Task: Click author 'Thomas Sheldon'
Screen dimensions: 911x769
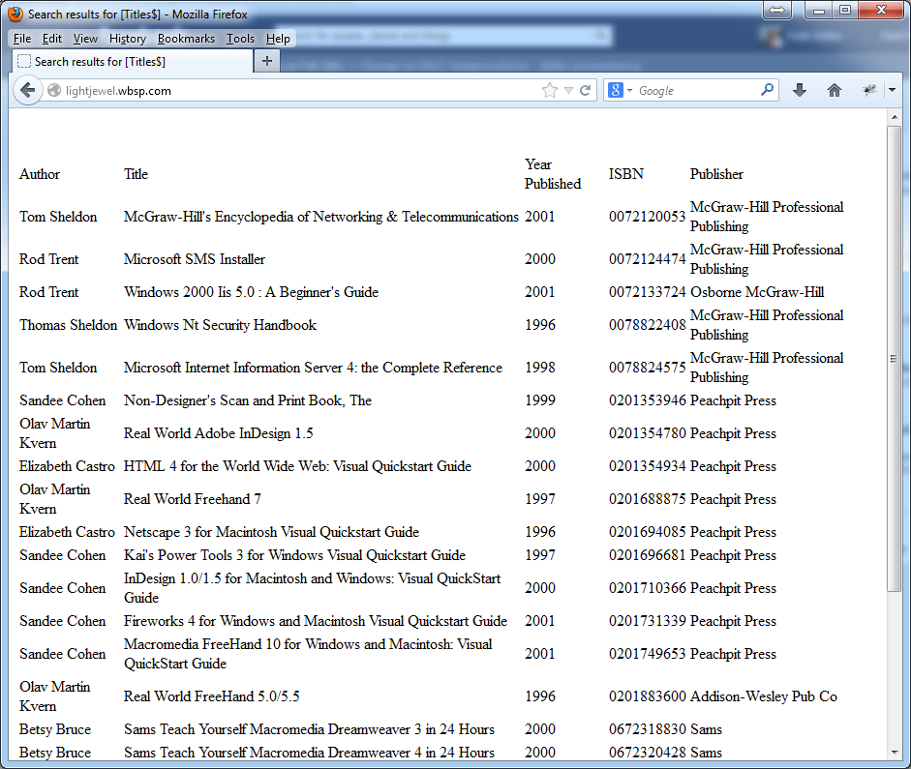Action: pos(69,325)
